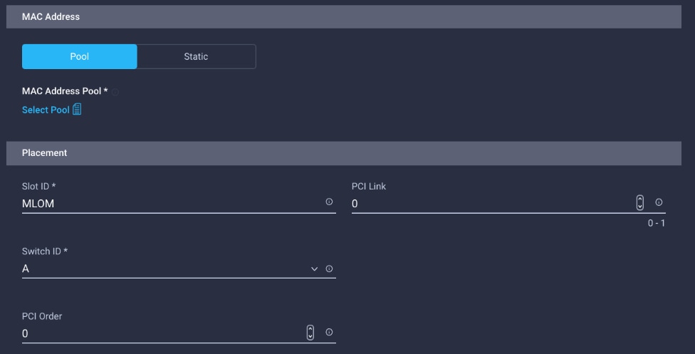Open the PCI Order info icon
695x354 pixels.
329,332
